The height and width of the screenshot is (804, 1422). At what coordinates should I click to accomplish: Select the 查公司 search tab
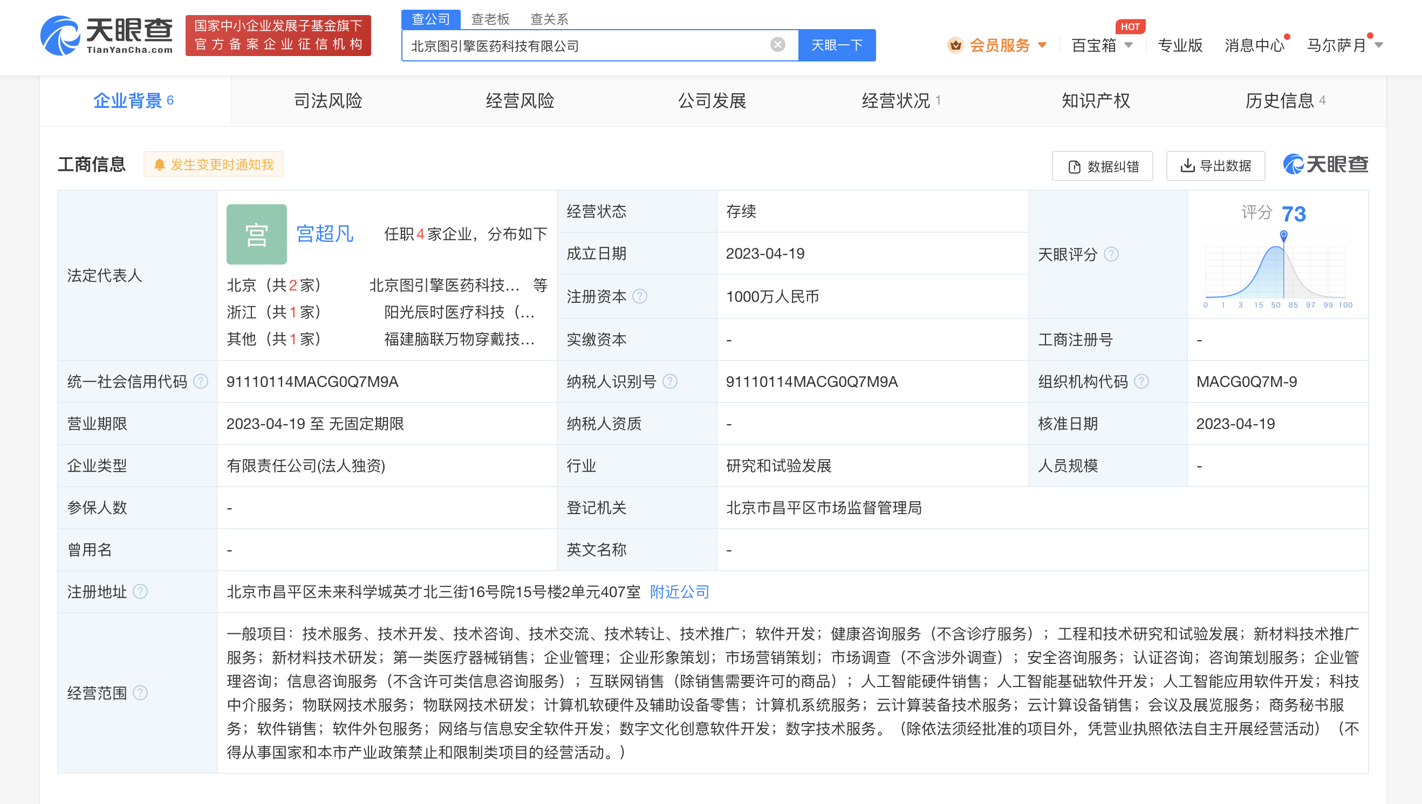pos(430,19)
